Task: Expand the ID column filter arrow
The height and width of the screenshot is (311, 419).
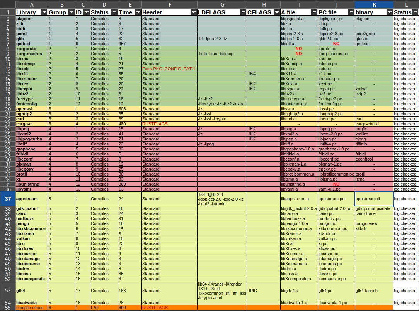Action: (86, 12)
